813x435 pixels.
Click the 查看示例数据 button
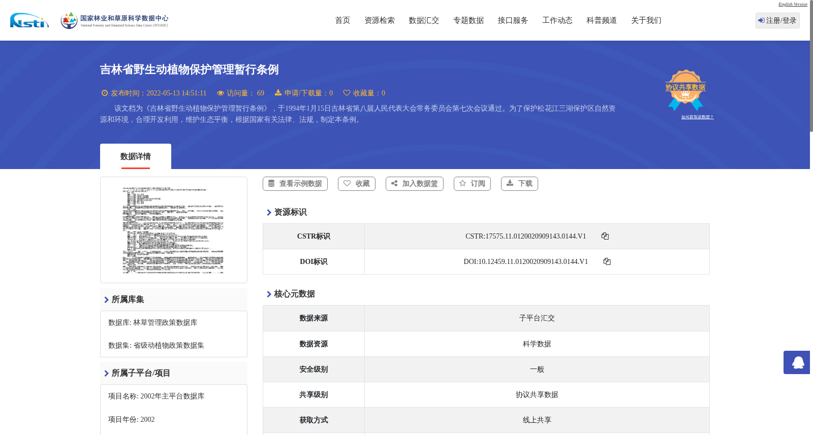tap(295, 184)
